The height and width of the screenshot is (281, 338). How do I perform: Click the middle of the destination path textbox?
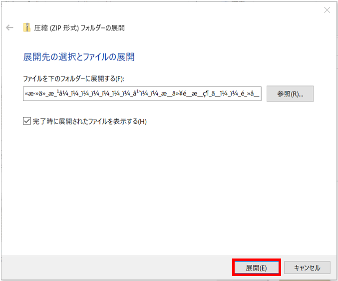142,93
